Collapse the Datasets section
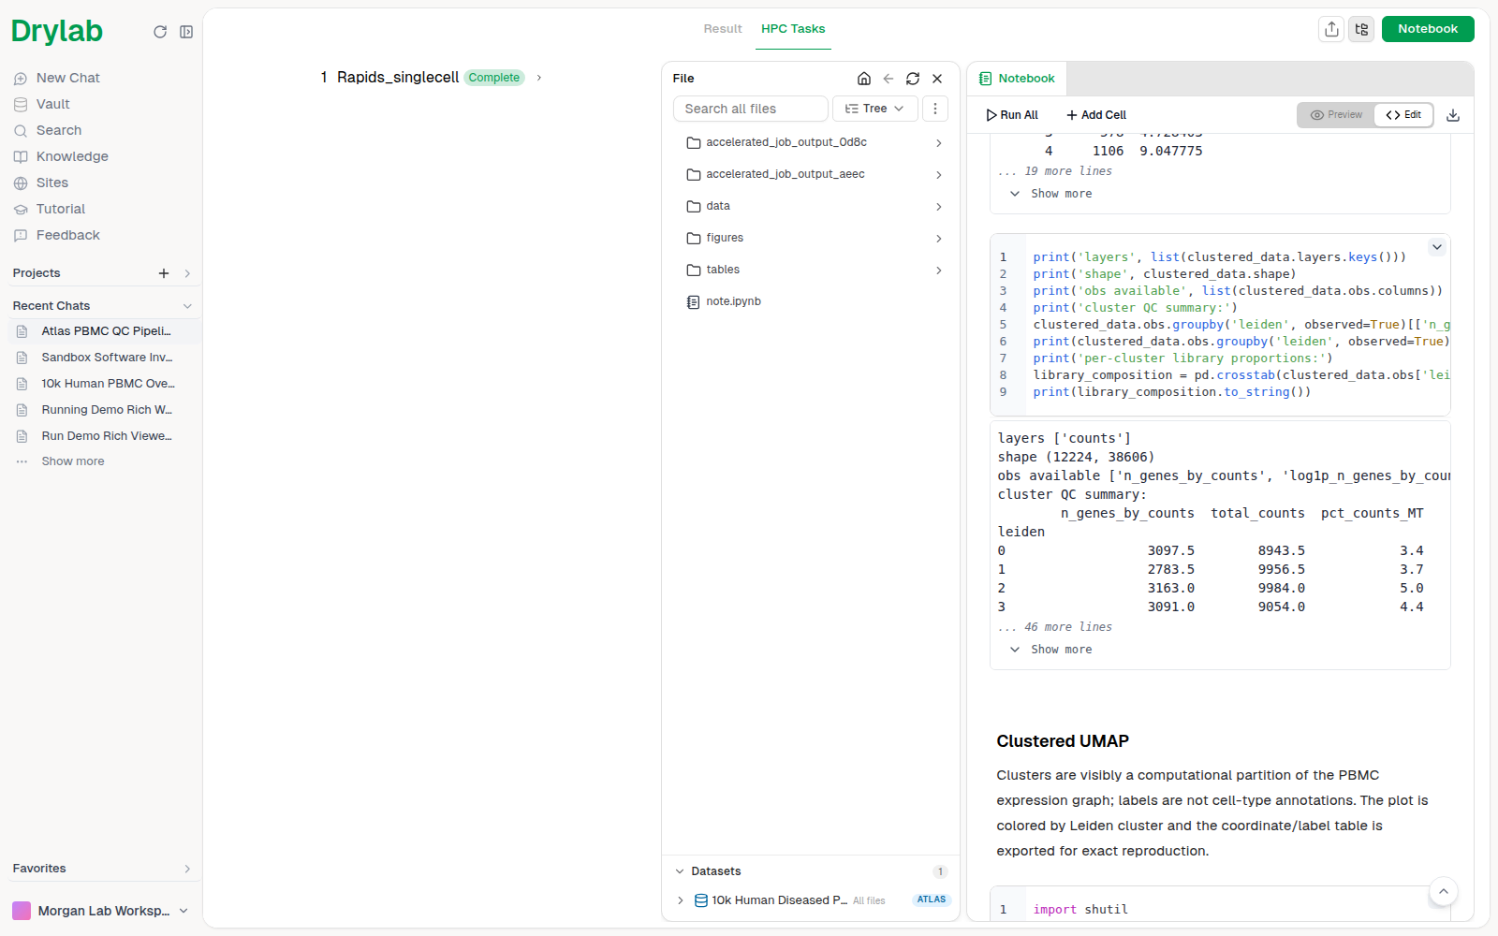The width and height of the screenshot is (1498, 936). (680, 871)
